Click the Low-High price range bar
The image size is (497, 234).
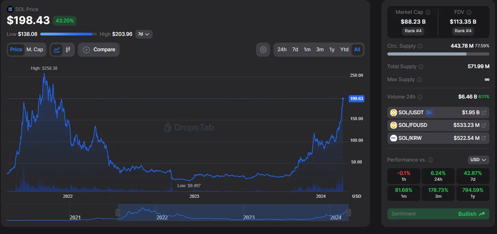[69, 34]
